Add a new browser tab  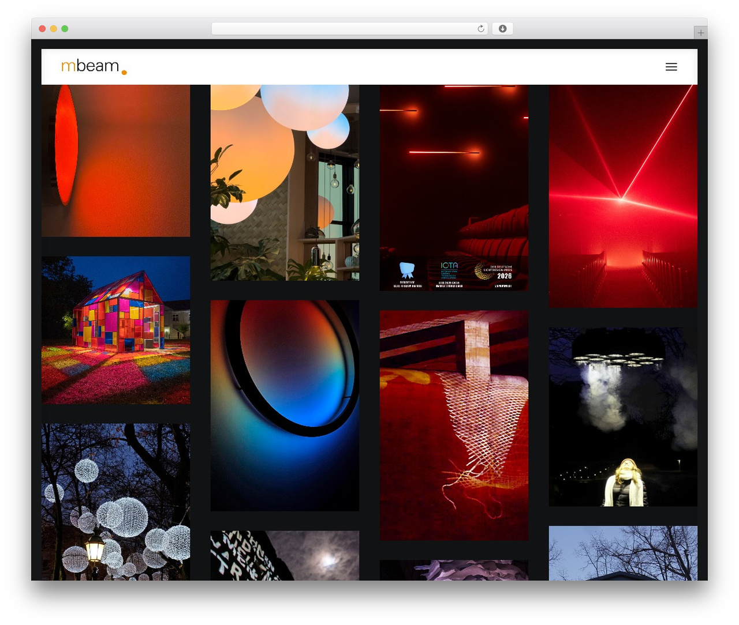click(700, 33)
